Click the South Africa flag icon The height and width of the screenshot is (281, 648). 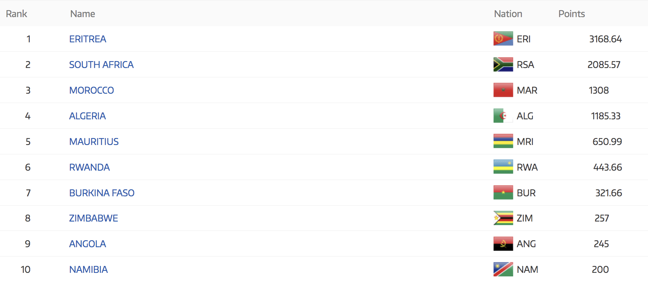click(503, 65)
